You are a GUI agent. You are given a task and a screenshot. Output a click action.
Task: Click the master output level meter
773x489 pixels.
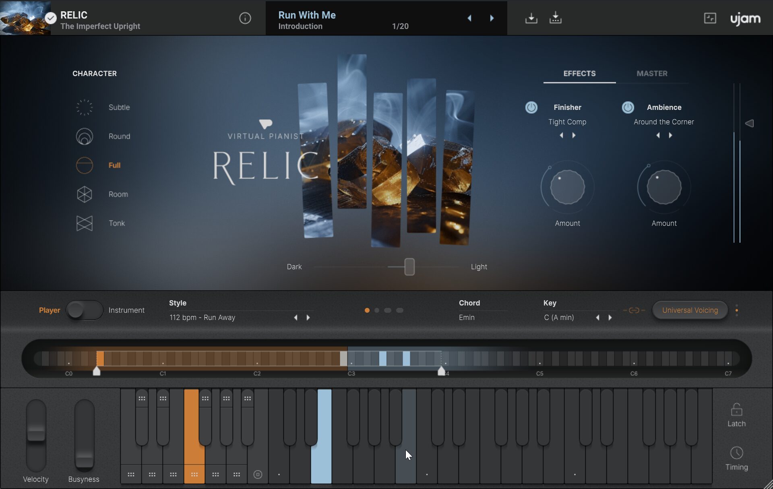pos(737,163)
